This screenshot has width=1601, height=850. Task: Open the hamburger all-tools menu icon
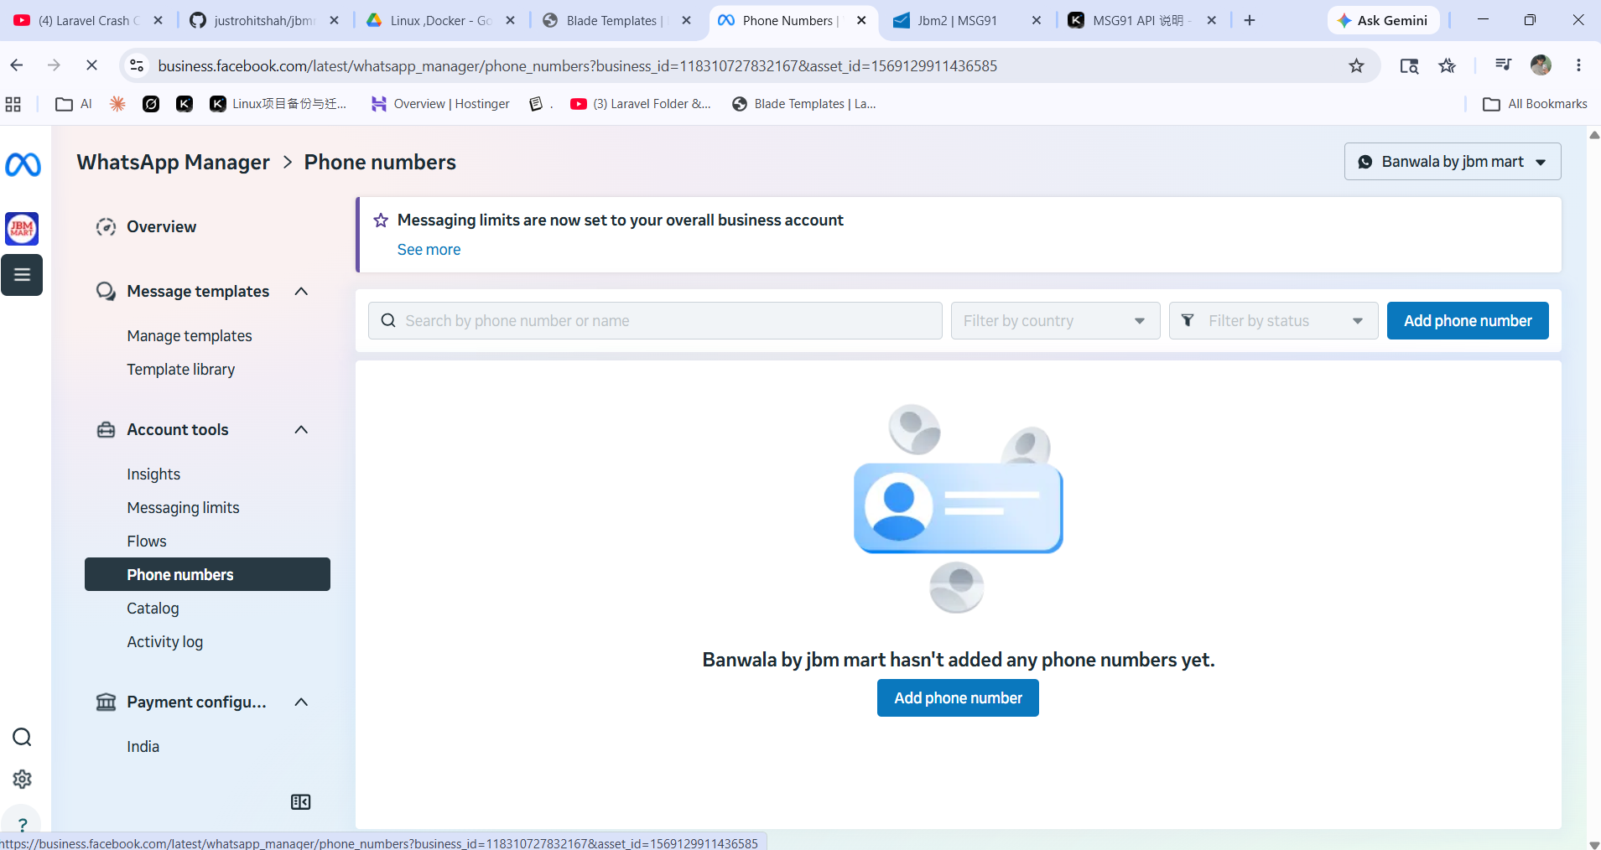click(22, 275)
